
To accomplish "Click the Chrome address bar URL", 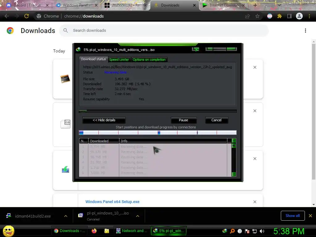I will [x=84, y=16].
